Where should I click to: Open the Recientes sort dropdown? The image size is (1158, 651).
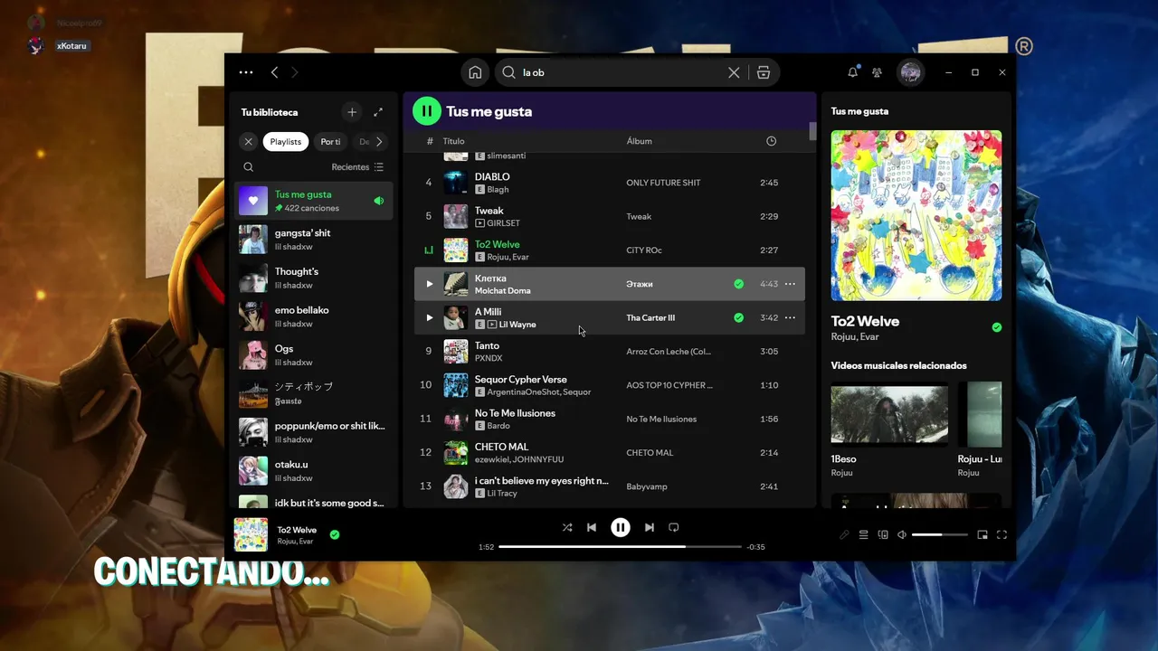pos(357,167)
